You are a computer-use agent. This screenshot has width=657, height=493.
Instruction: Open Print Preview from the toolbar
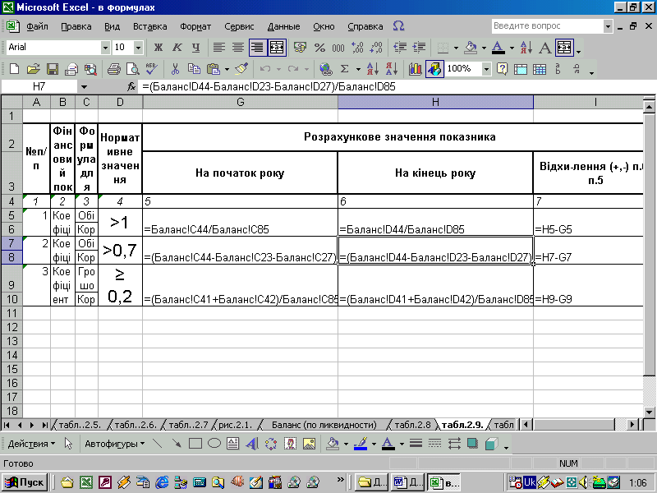[134, 69]
